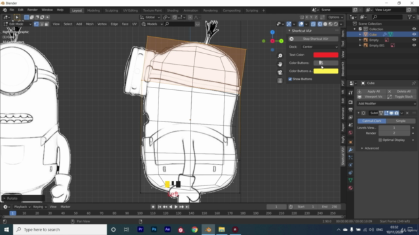
Task: Click Stop Shortcut VUr button
Action: coord(313,39)
